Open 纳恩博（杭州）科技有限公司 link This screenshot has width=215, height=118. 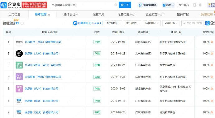(x=41, y=88)
